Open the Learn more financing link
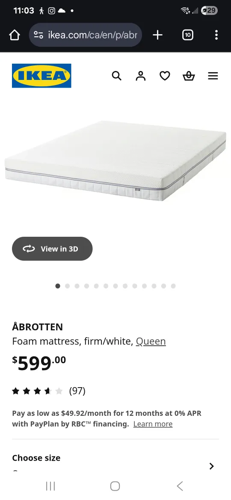Viewport: 231px width, 500px height. coord(153,424)
